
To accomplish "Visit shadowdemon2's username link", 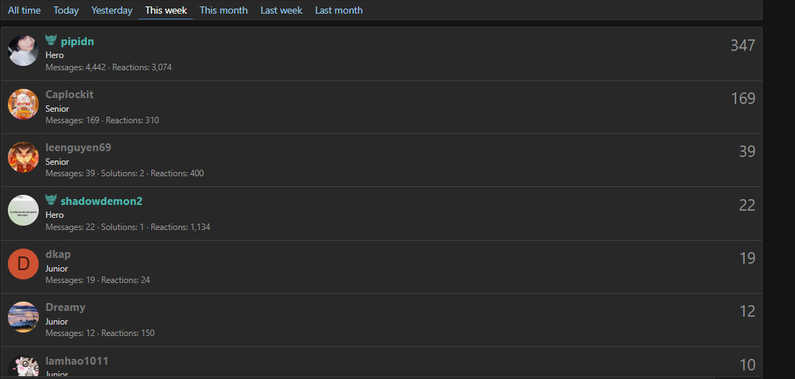I will (101, 201).
